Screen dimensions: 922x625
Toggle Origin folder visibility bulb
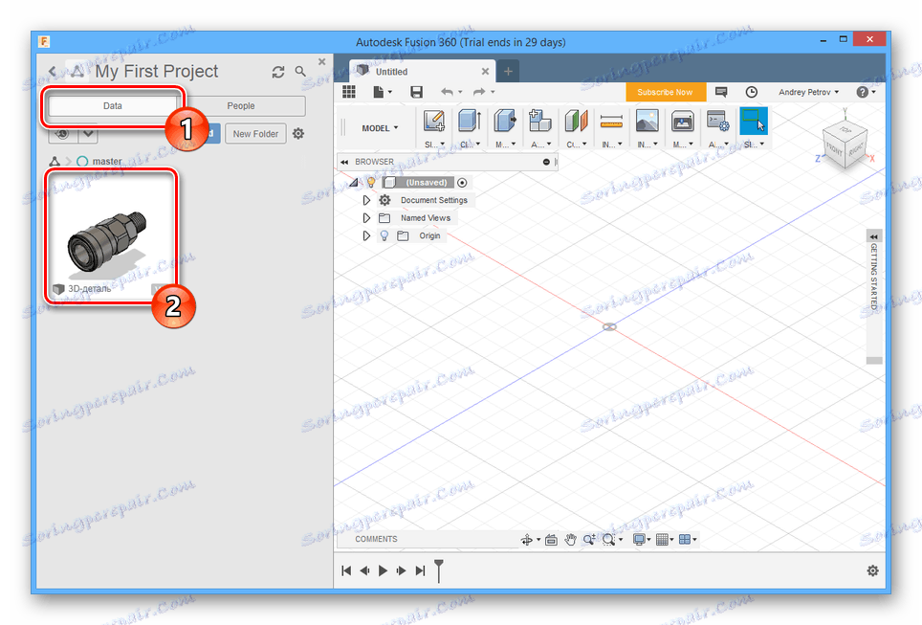coord(384,235)
